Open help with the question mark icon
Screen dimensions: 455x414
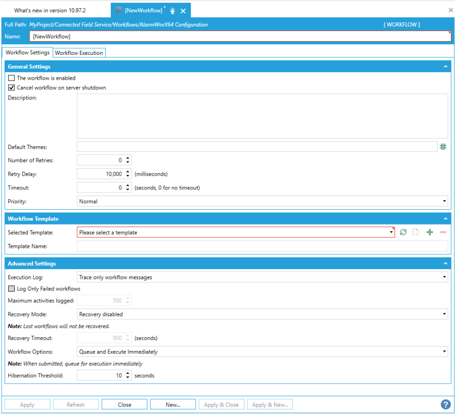445,404
